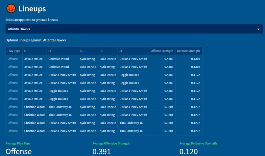Click average offensive value 0.391
This screenshot has width=265, height=156.
tap(102, 152)
